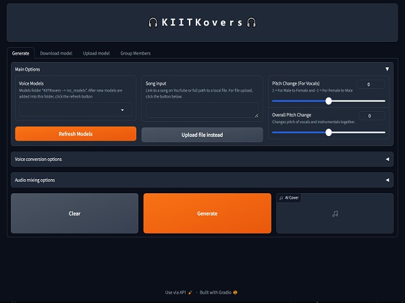Open the Use via API link
Image resolution: width=405 pixels, height=303 pixels.
coord(179,292)
